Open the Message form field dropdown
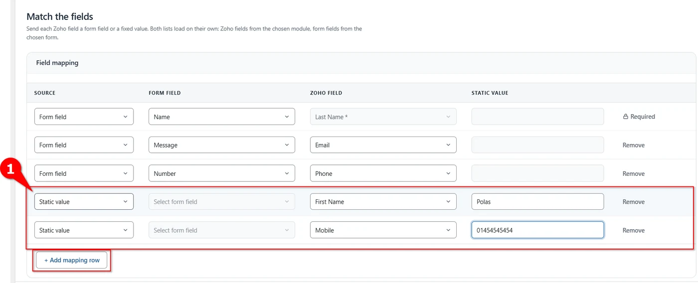 222,145
